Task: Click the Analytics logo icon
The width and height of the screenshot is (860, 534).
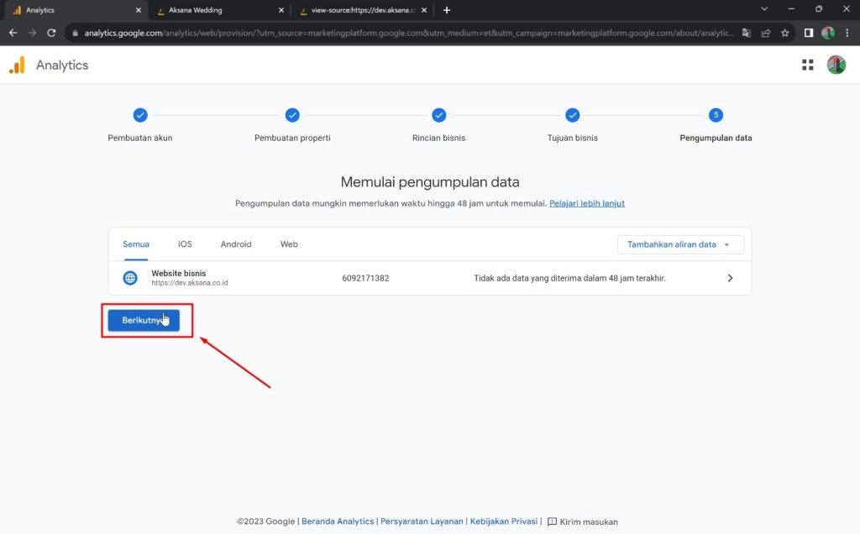Action: pos(17,65)
